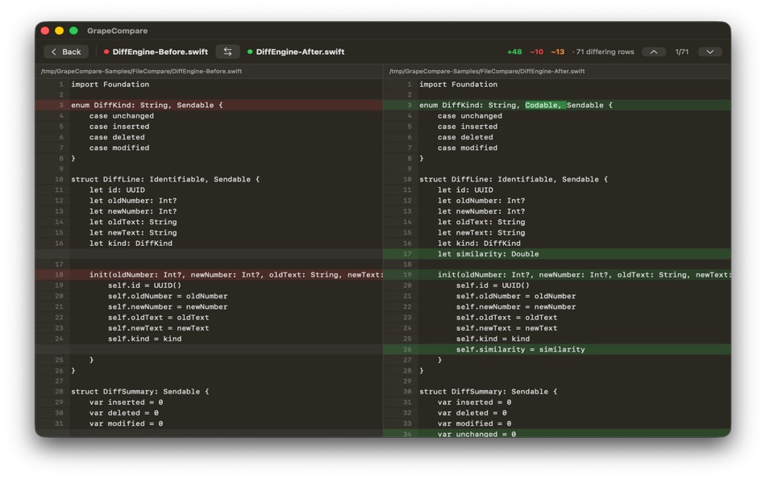Click 'case modified' in the left pane

click(x=119, y=148)
